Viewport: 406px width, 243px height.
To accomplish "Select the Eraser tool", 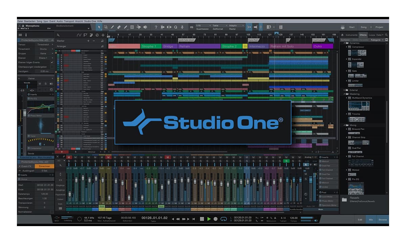I will pos(119,27).
